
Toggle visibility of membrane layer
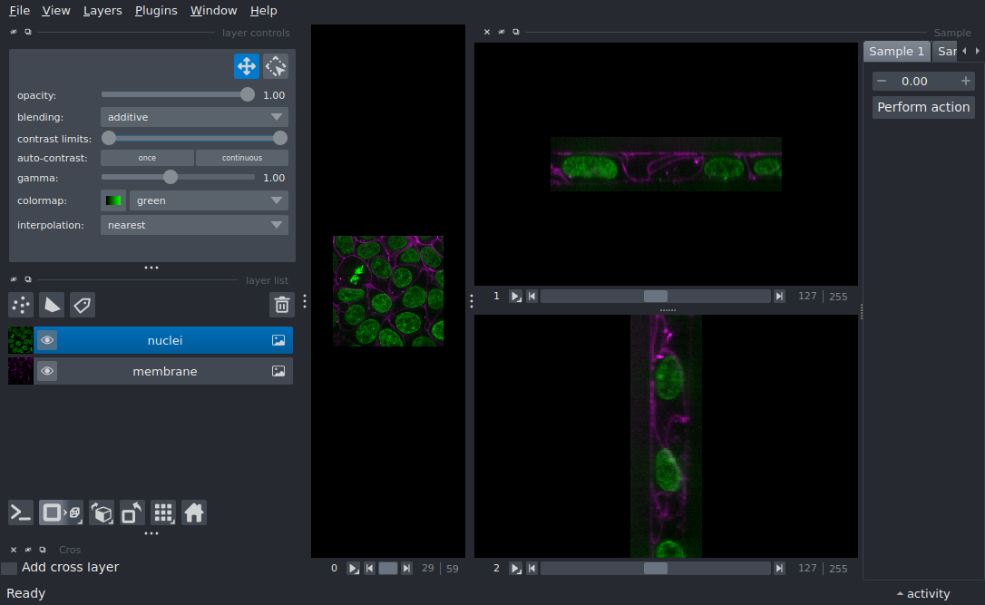point(47,371)
